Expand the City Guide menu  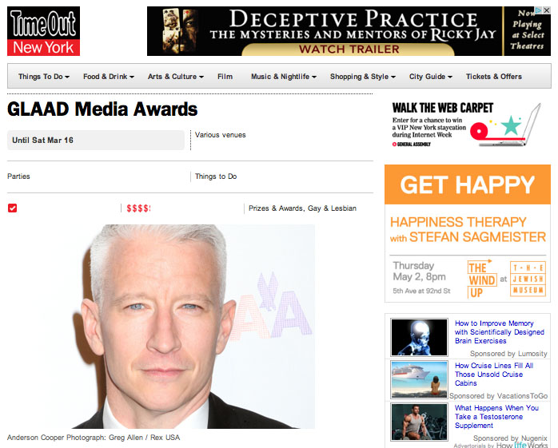431,77
